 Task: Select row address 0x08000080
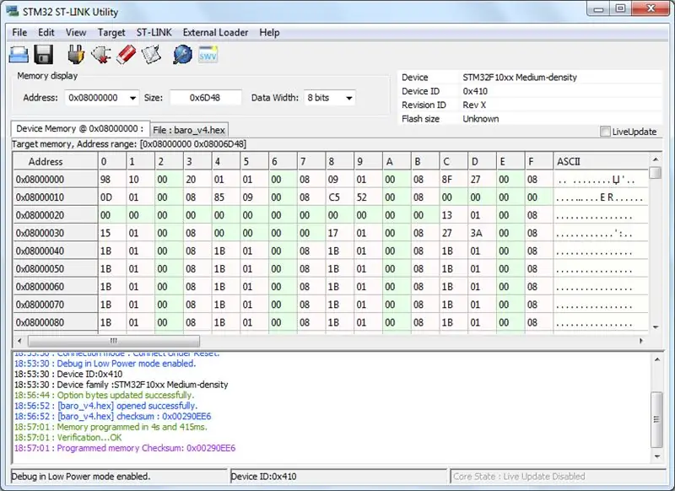(x=55, y=322)
